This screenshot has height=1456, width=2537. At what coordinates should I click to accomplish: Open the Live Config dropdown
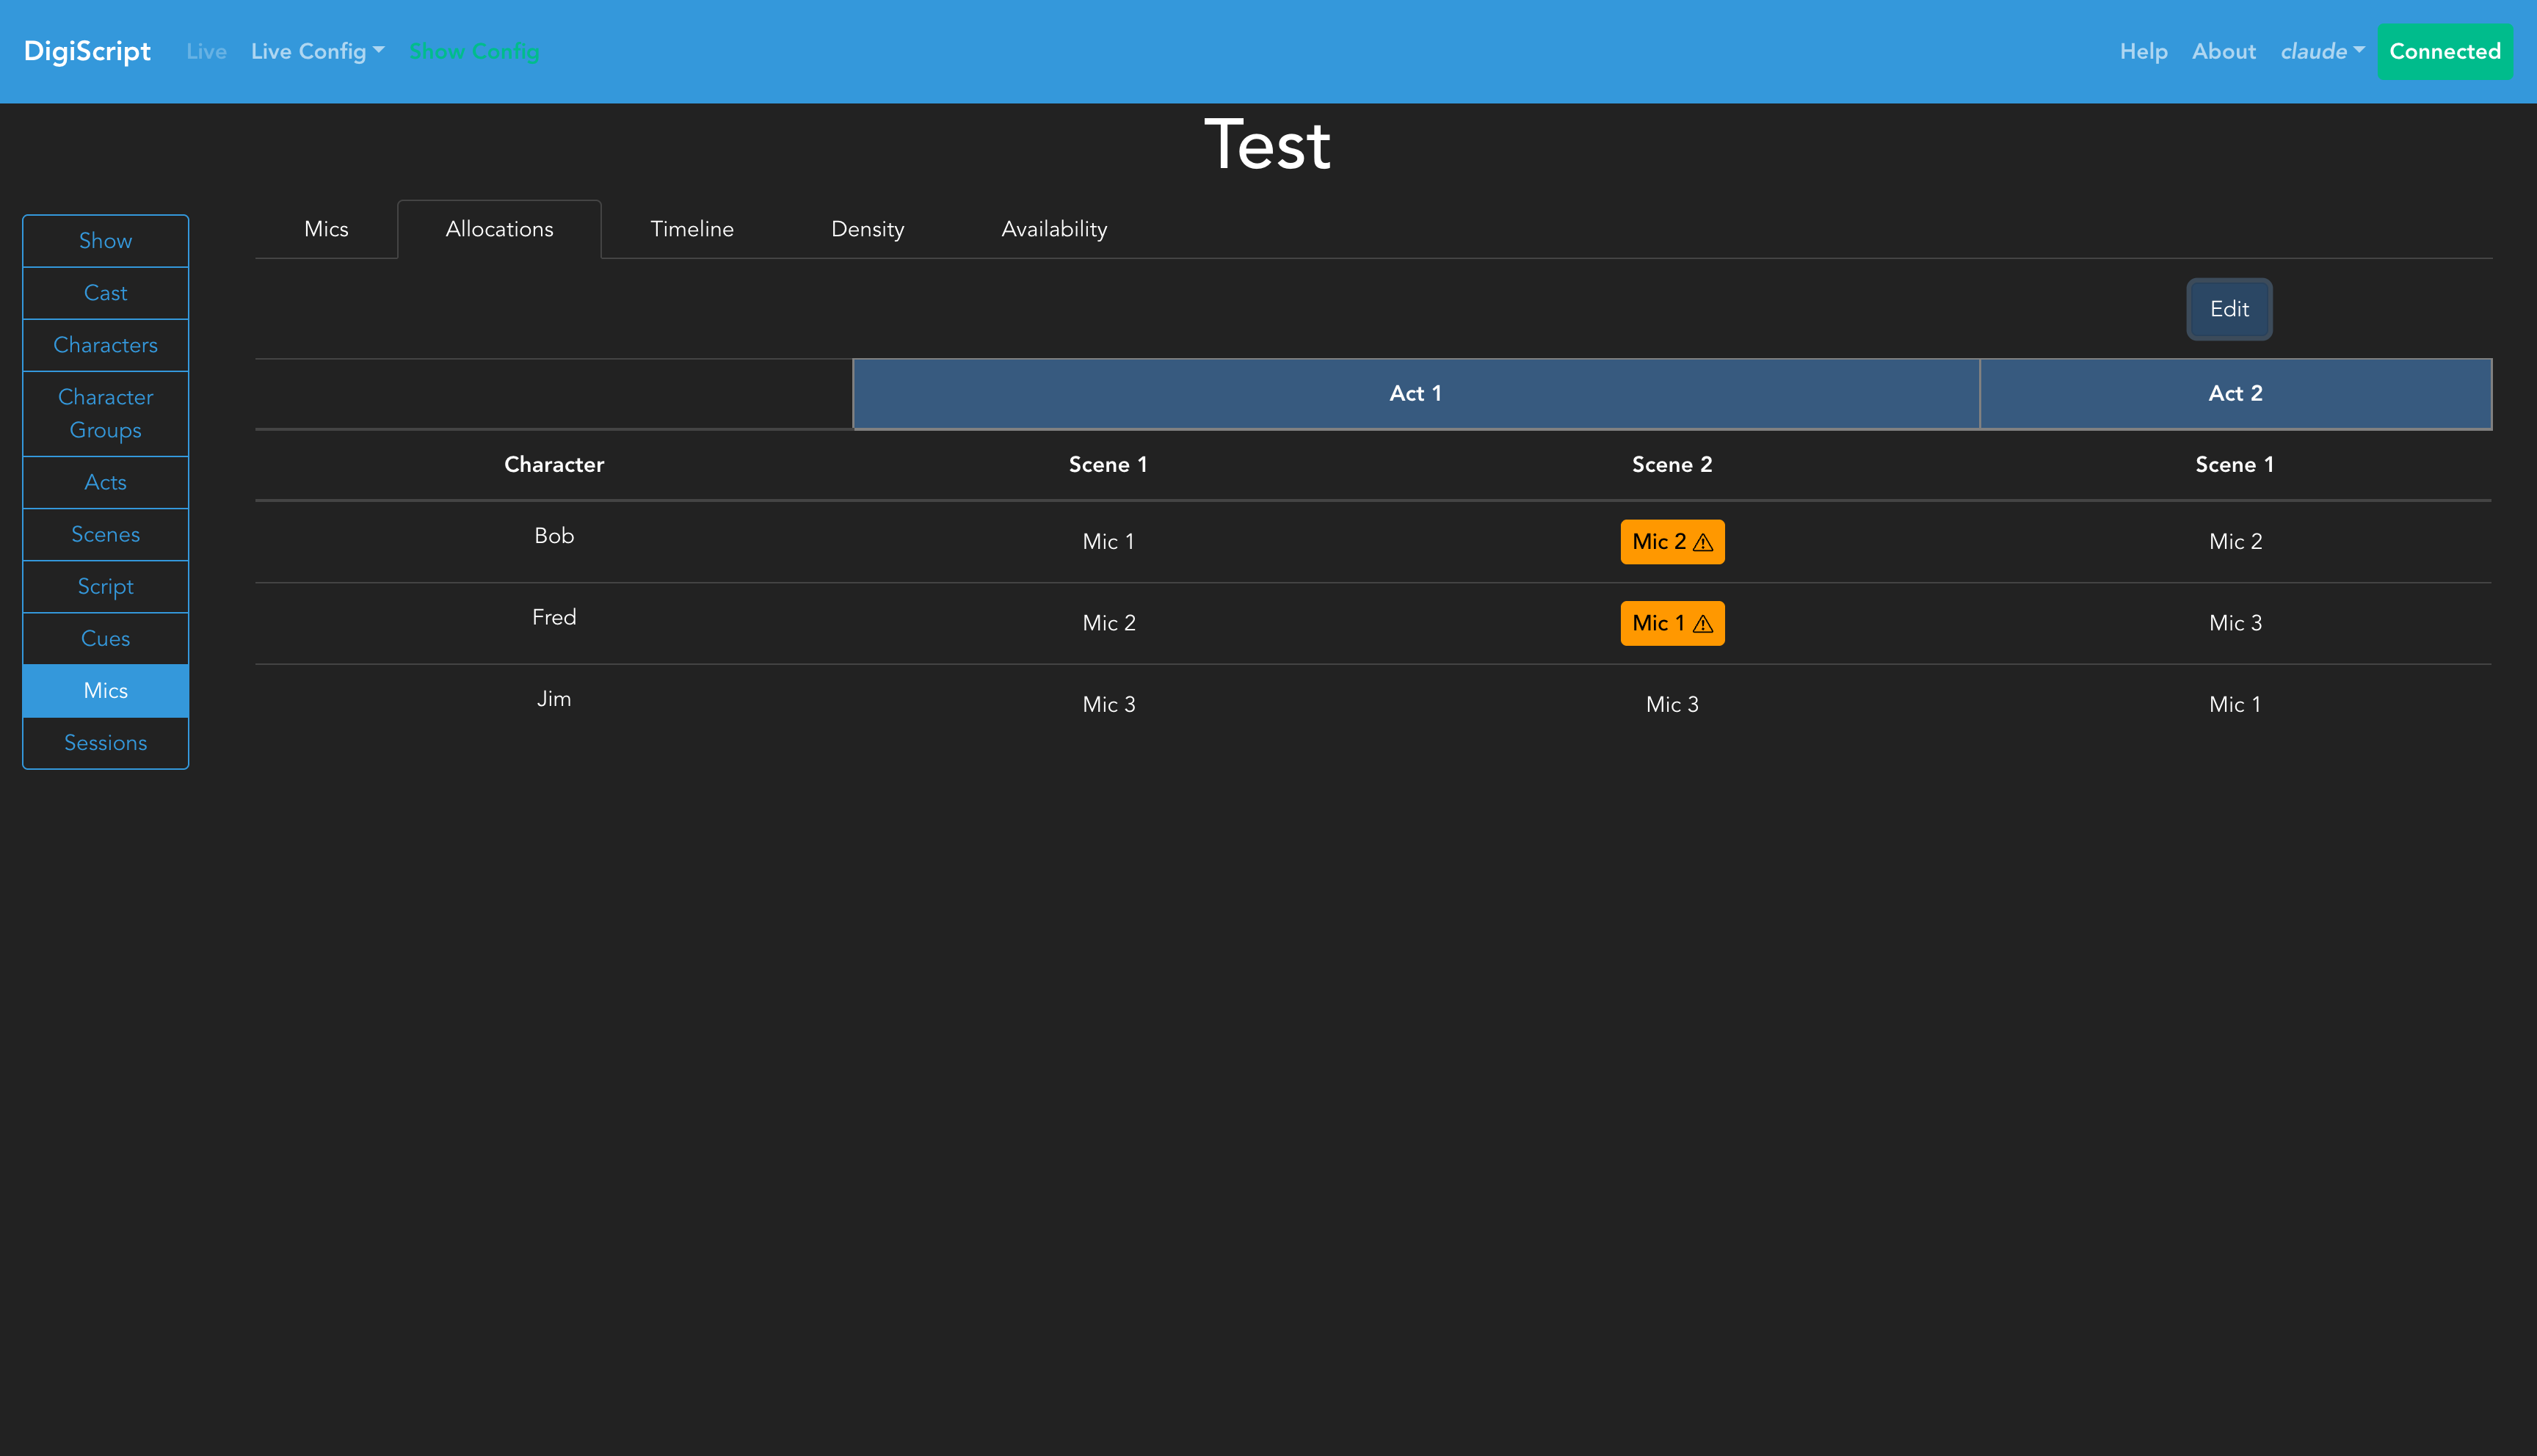pyautogui.click(x=317, y=51)
